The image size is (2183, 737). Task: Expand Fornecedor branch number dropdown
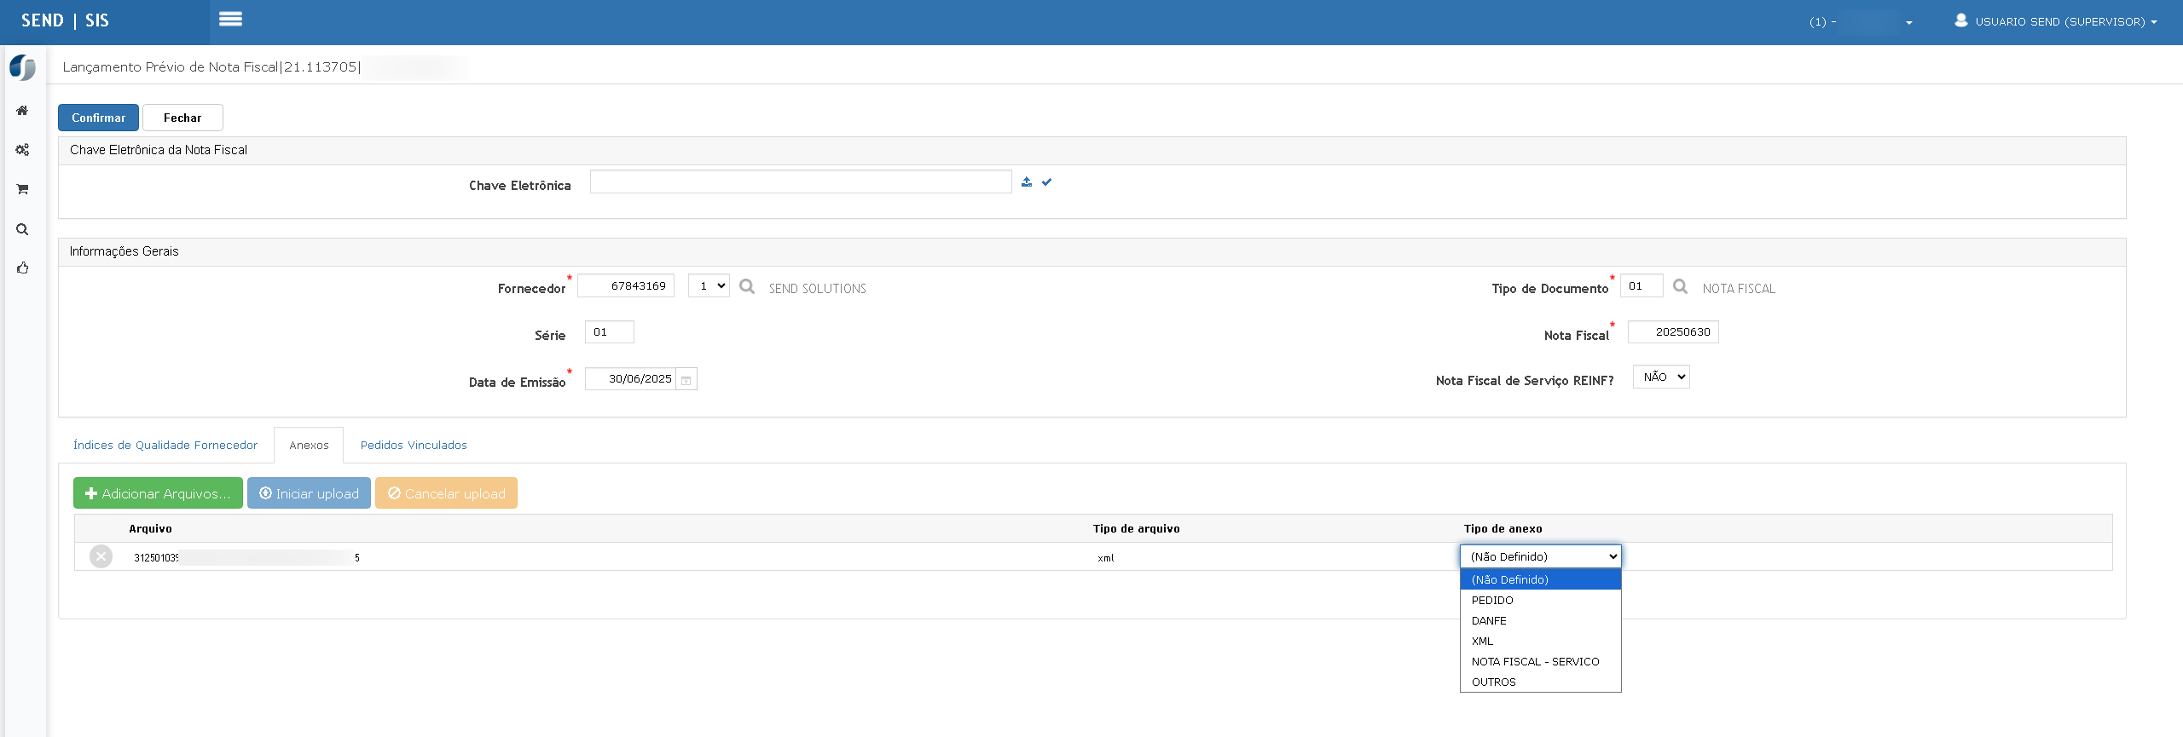[x=709, y=285]
